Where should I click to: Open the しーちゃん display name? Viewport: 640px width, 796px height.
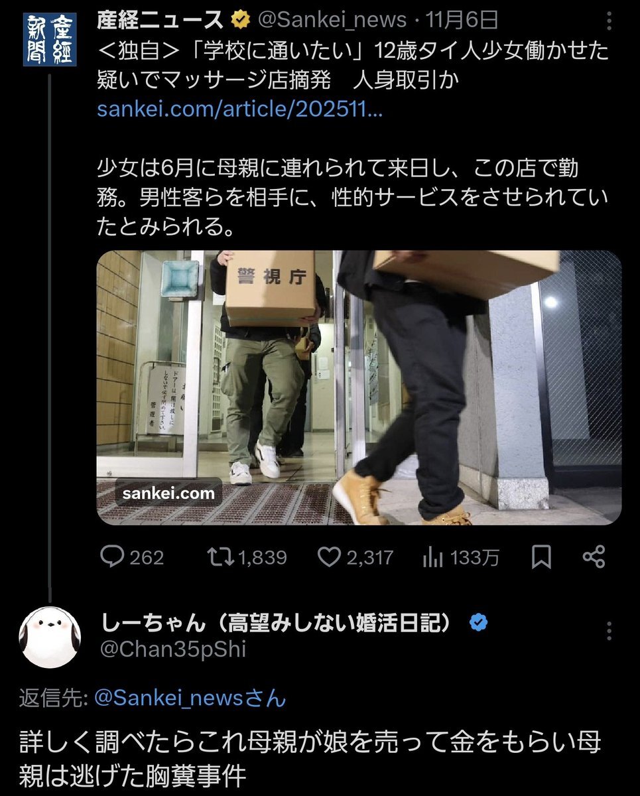pos(281,622)
